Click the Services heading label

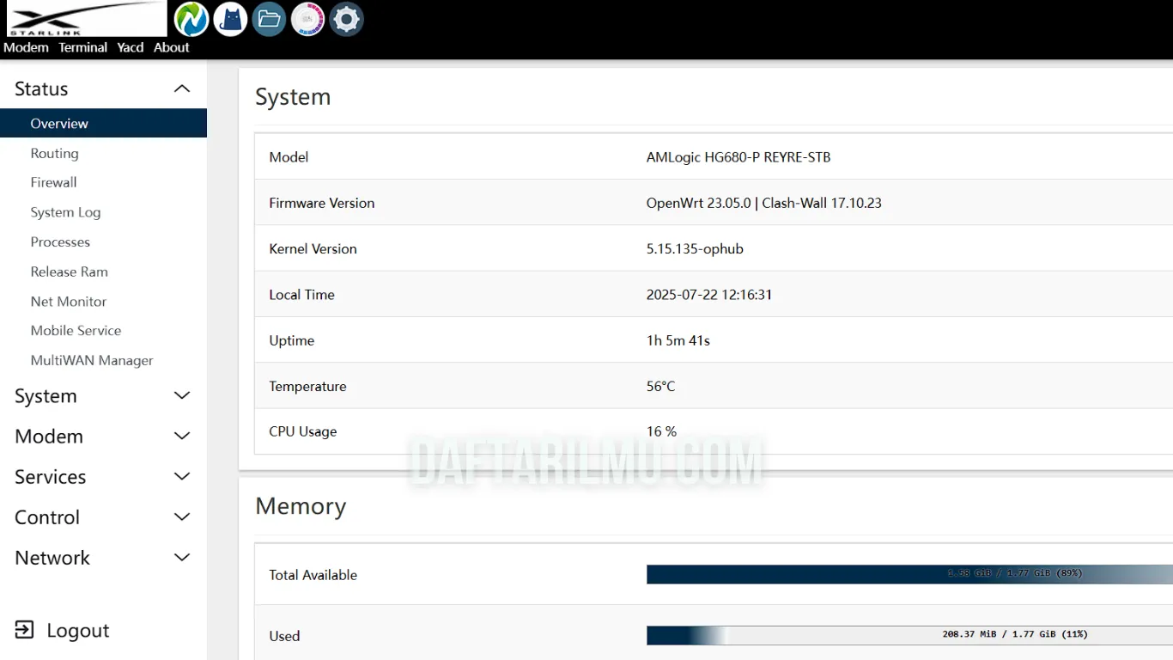tap(51, 477)
